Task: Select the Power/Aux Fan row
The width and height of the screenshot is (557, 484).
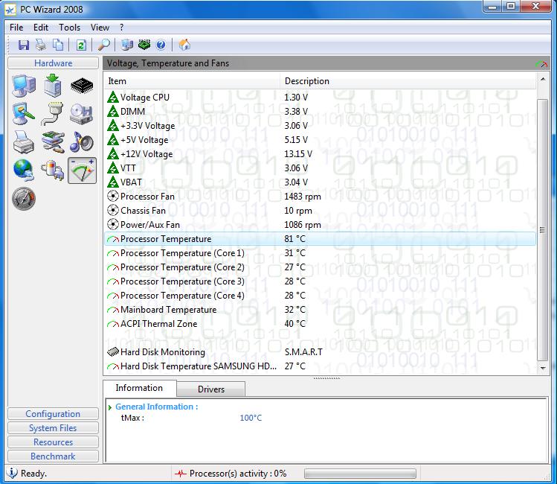Action: coord(320,225)
